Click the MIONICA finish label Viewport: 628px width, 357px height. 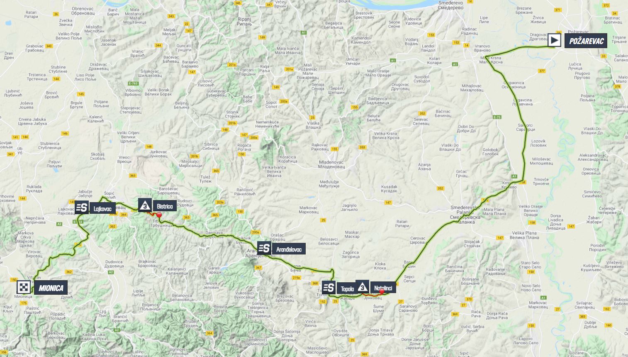click(x=51, y=288)
